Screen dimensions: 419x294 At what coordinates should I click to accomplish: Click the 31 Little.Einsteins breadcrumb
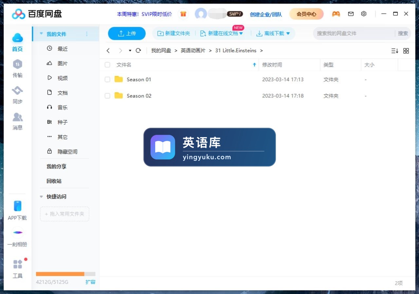[x=236, y=51]
